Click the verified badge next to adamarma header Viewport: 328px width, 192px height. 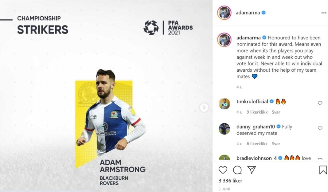point(264,13)
